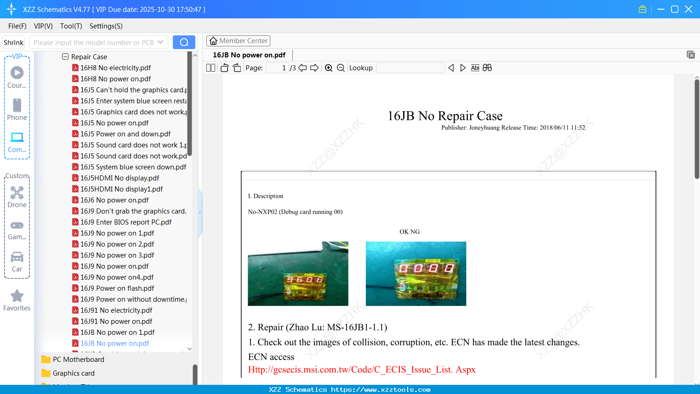The height and width of the screenshot is (394, 700).
Task: Find next Lookup match
Action: pyautogui.click(x=463, y=68)
